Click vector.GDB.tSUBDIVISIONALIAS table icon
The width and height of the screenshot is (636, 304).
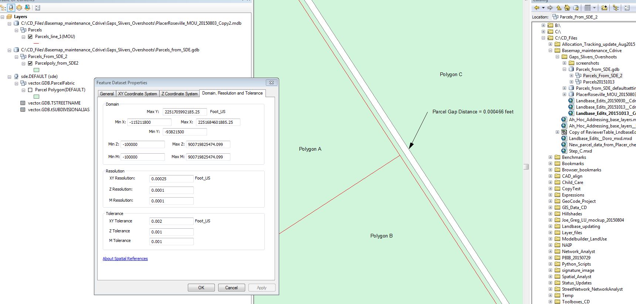23,110
